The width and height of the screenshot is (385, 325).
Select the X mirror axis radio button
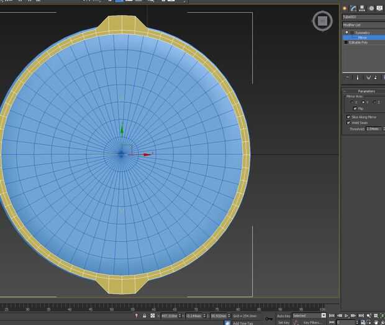tap(351, 102)
